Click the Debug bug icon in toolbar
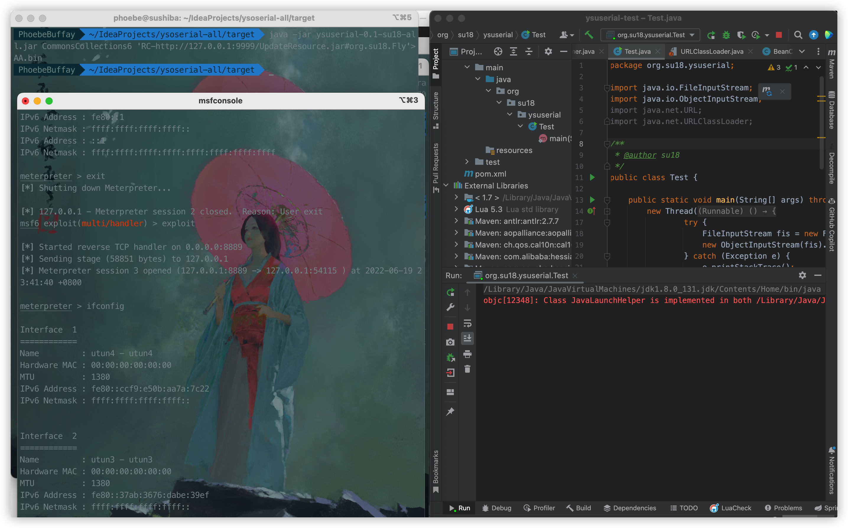 [726, 35]
